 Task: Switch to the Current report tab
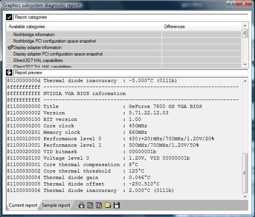tap(23, 205)
